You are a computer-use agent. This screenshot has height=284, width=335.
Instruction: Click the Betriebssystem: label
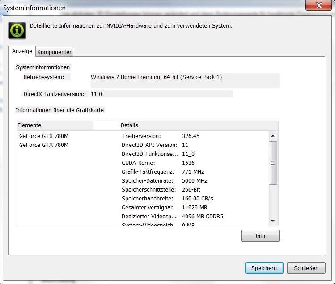44,77
